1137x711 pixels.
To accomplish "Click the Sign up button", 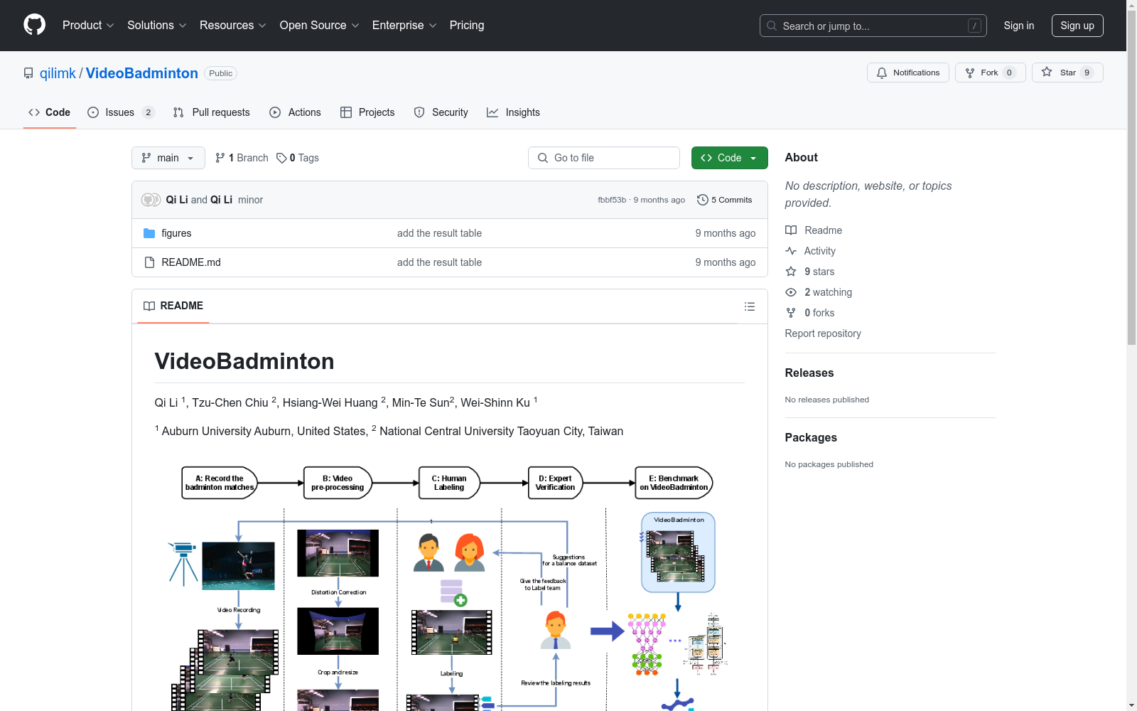I will 1077,26.
